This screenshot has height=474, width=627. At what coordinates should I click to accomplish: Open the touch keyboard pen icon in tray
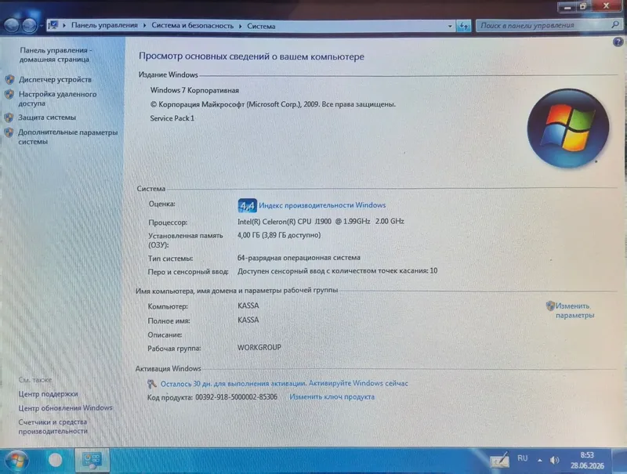point(500,460)
